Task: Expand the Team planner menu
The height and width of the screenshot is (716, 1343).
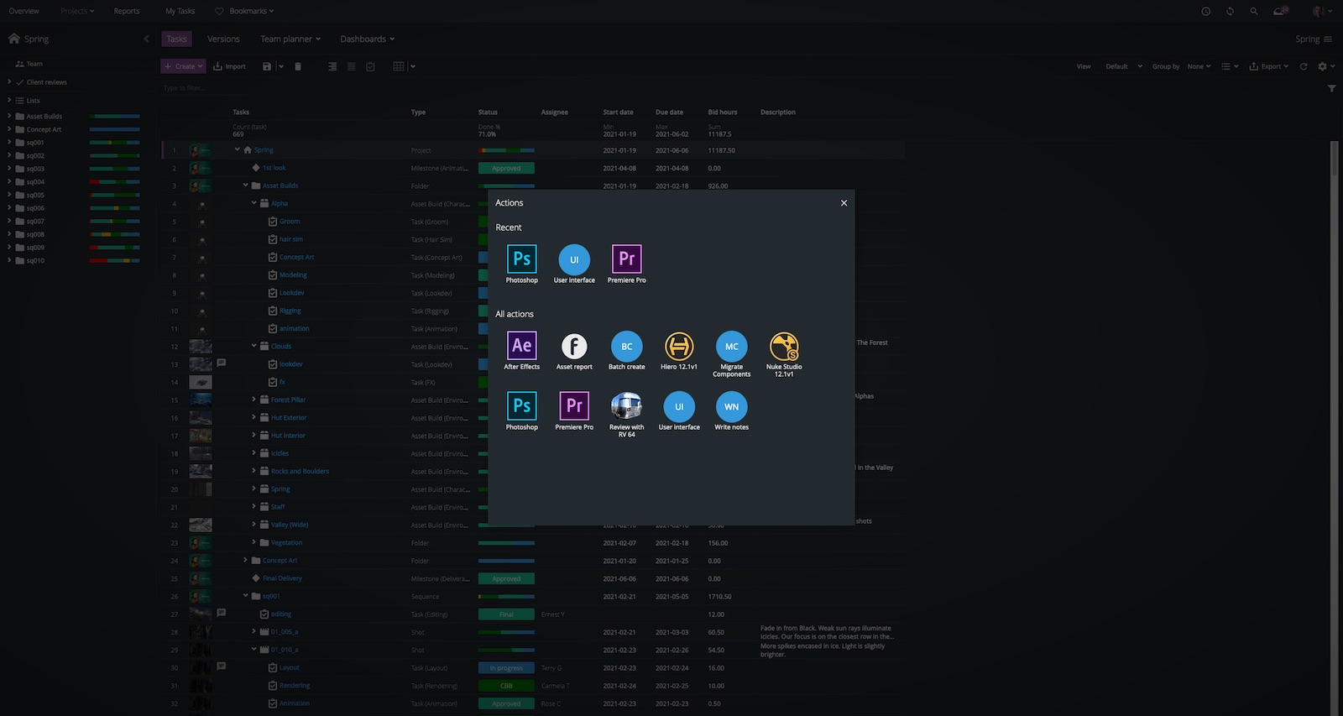Action: (290, 39)
